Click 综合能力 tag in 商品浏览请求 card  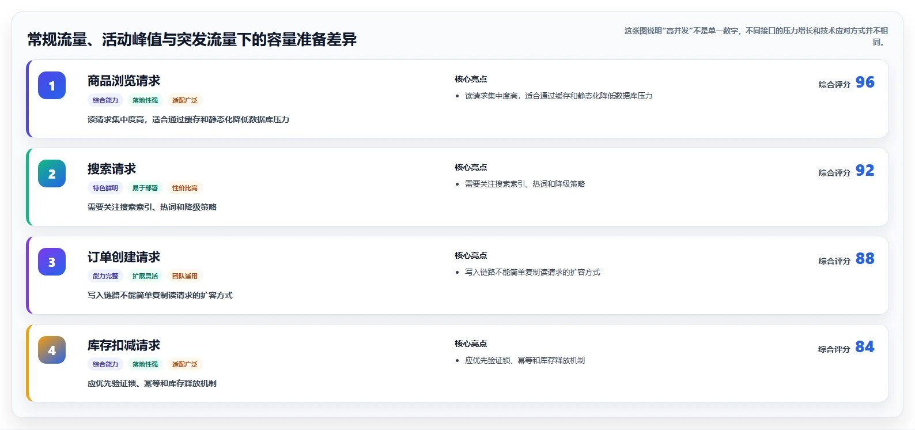105,100
